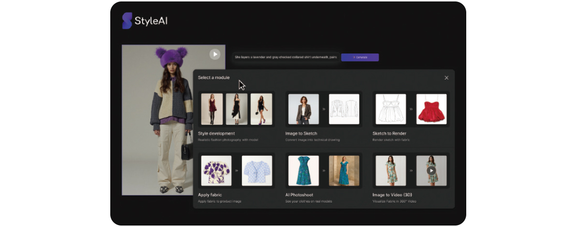The image size is (577, 227).
Task: Click the woman in checked blazer photo
Action: [x=304, y=109]
